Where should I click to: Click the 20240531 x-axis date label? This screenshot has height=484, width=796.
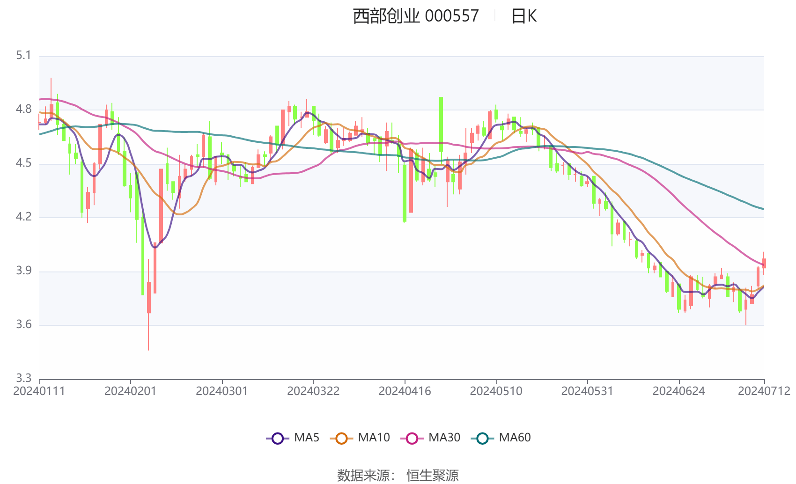point(587,391)
